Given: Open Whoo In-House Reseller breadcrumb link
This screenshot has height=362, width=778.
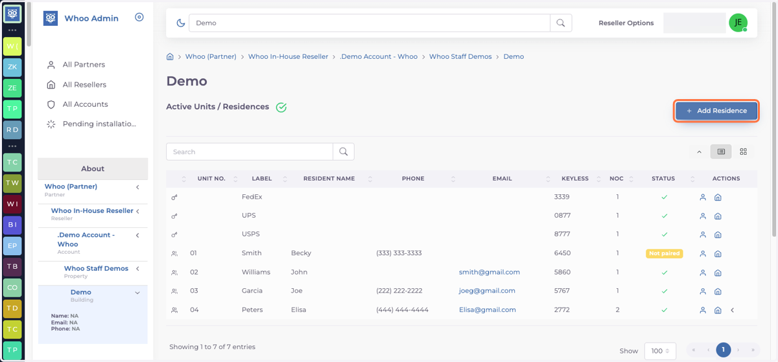Looking at the screenshot, I should click(288, 56).
